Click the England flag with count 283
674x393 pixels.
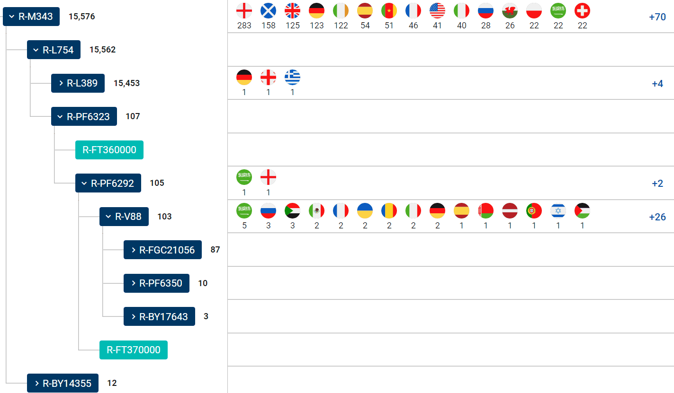tap(244, 10)
